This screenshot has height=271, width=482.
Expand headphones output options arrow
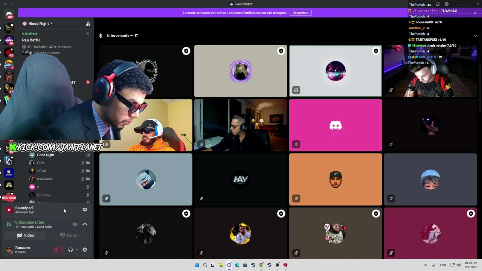[x=77, y=250]
